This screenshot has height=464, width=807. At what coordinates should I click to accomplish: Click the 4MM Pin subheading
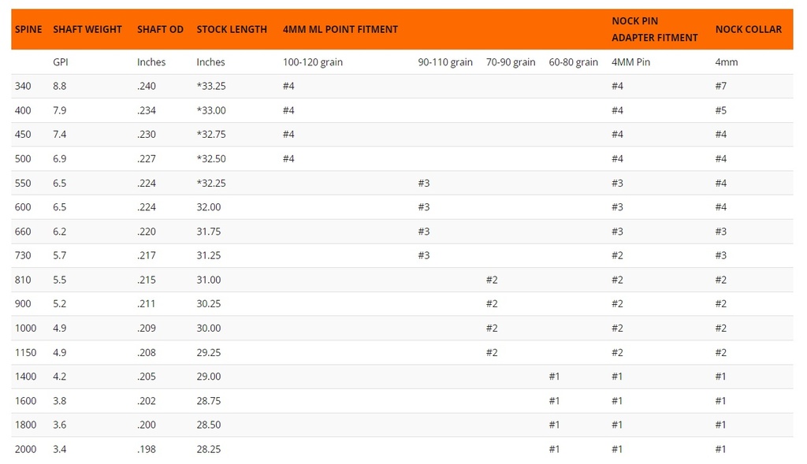tap(630, 62)
